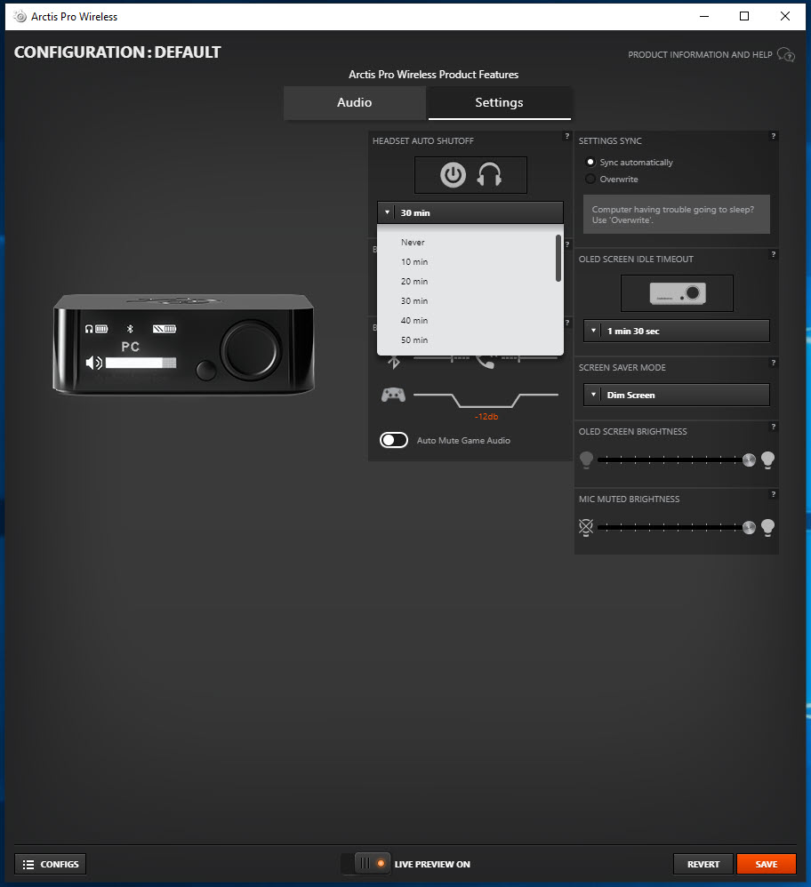Image resolution: width=811 pixels, height=887 pixels.
Task: Open the Configs list button
Action: (x=51, y=865)
